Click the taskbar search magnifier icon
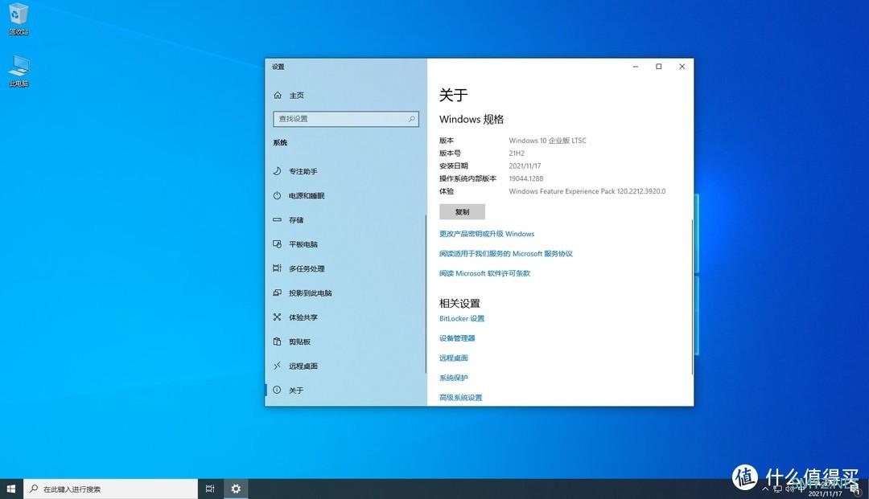Screen dimensions: 869x499 pos(34,489)
